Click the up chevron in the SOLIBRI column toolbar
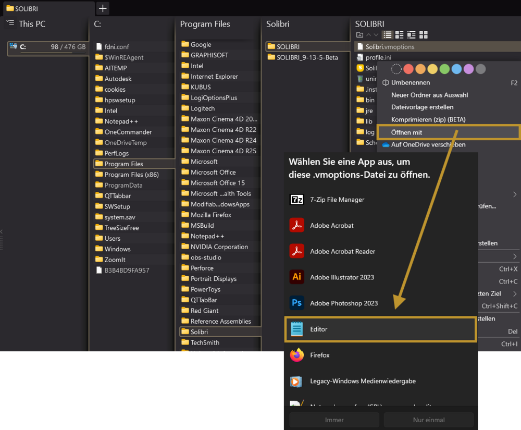Screen dimensions: 521x430 pyautogui.click(x=368, y=34)
